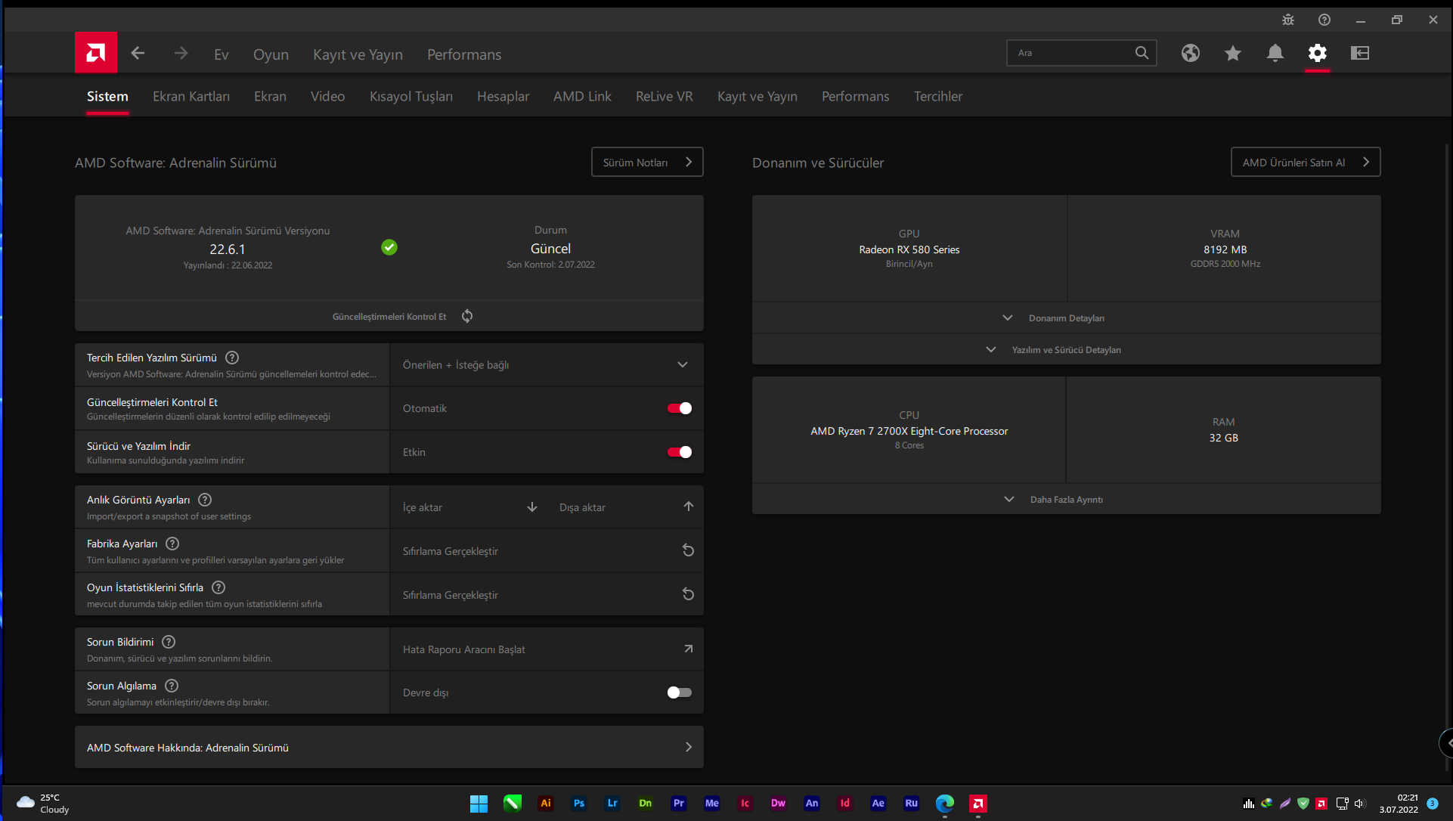1453x821 pixels.
Task: Click the globe icon near the search bar
Action: [x=1191, y=53]
